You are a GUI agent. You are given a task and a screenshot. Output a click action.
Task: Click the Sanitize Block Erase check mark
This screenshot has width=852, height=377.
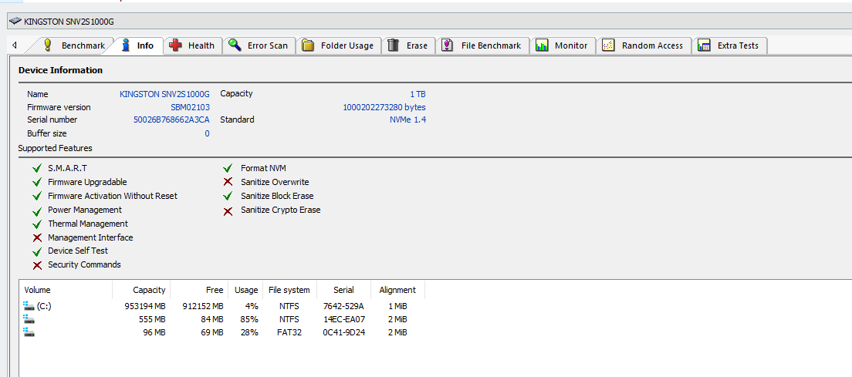pos(228,196)
